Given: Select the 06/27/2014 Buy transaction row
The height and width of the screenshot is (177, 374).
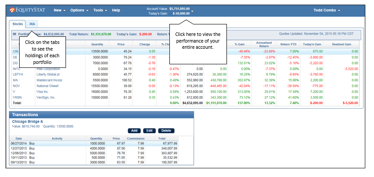Looking at the screenshot, I should pyautogui.click(x=94, y=143).
